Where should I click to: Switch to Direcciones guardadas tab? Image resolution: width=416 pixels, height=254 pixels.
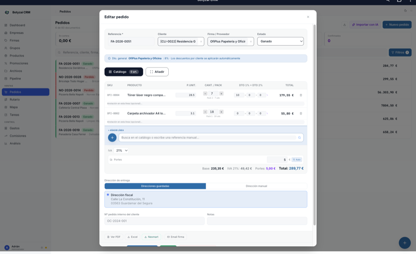pyautogui.click(x=155, y=186)
